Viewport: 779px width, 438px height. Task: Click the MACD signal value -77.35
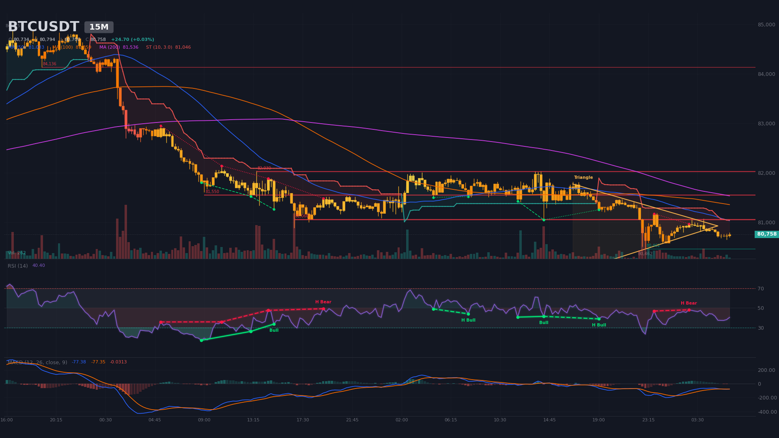click(98, 362)
